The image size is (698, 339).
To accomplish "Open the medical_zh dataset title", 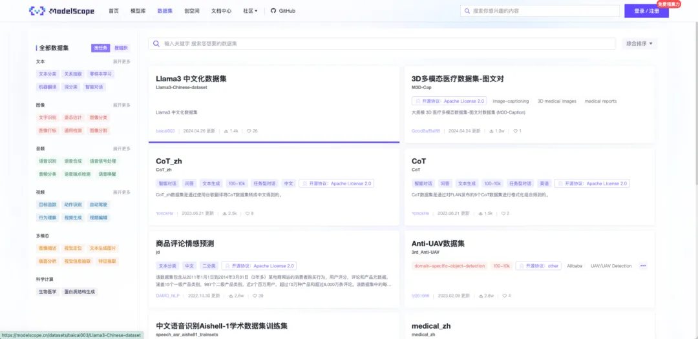I will [431, 326].
